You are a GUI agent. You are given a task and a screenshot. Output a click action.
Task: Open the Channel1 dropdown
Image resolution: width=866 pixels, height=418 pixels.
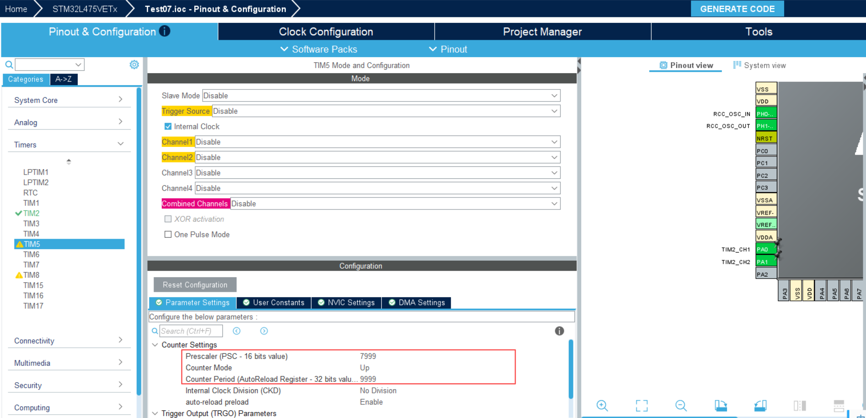pos(378,142)
